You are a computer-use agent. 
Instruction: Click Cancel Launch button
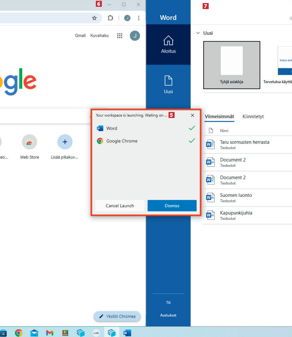tap(120, 206)
